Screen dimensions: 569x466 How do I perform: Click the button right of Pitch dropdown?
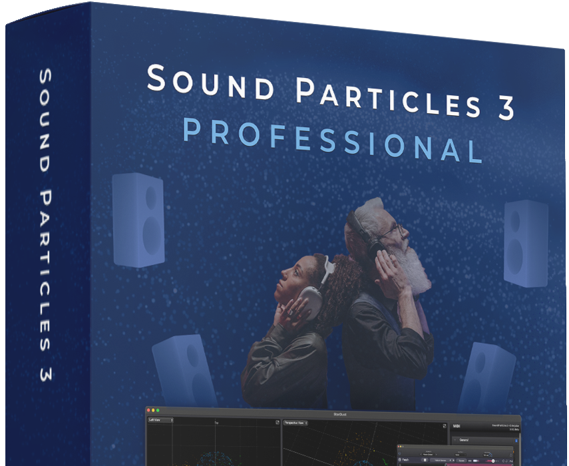[461, 461]
